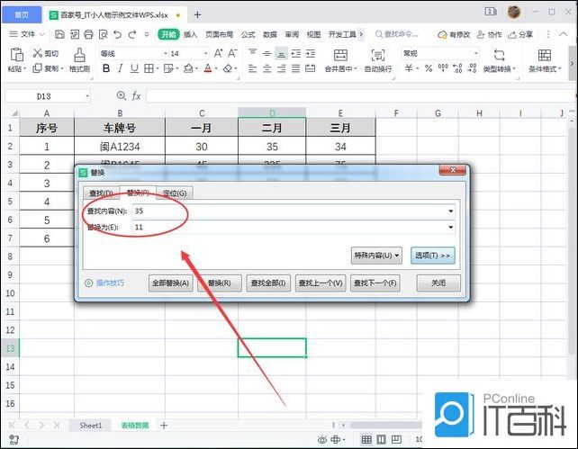This screenshot has width=578, height=449.
Task: Expand the Options (T) >> button
Action: click(x=433, y=256)
